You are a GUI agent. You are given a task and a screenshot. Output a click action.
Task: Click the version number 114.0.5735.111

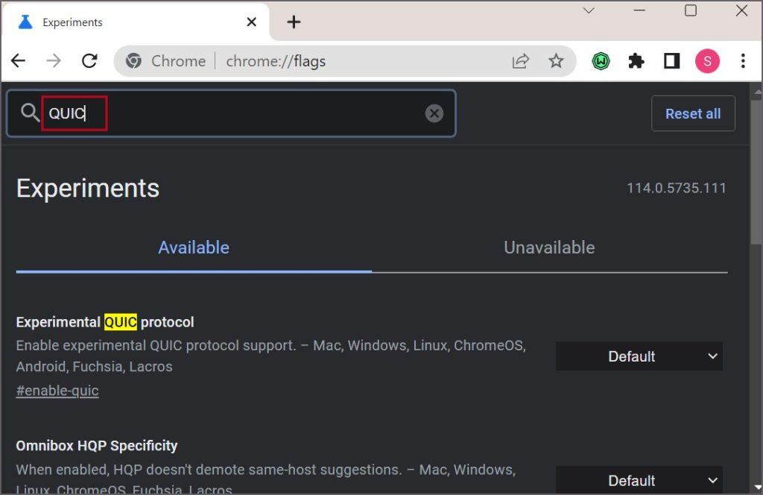click(x=677, y=188)
